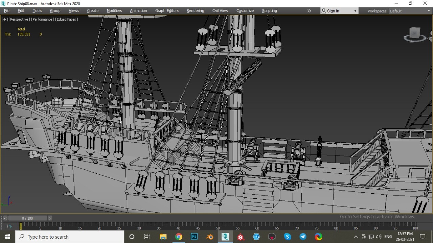
Task: Step time slider back with left arrow
Action: 5,218
